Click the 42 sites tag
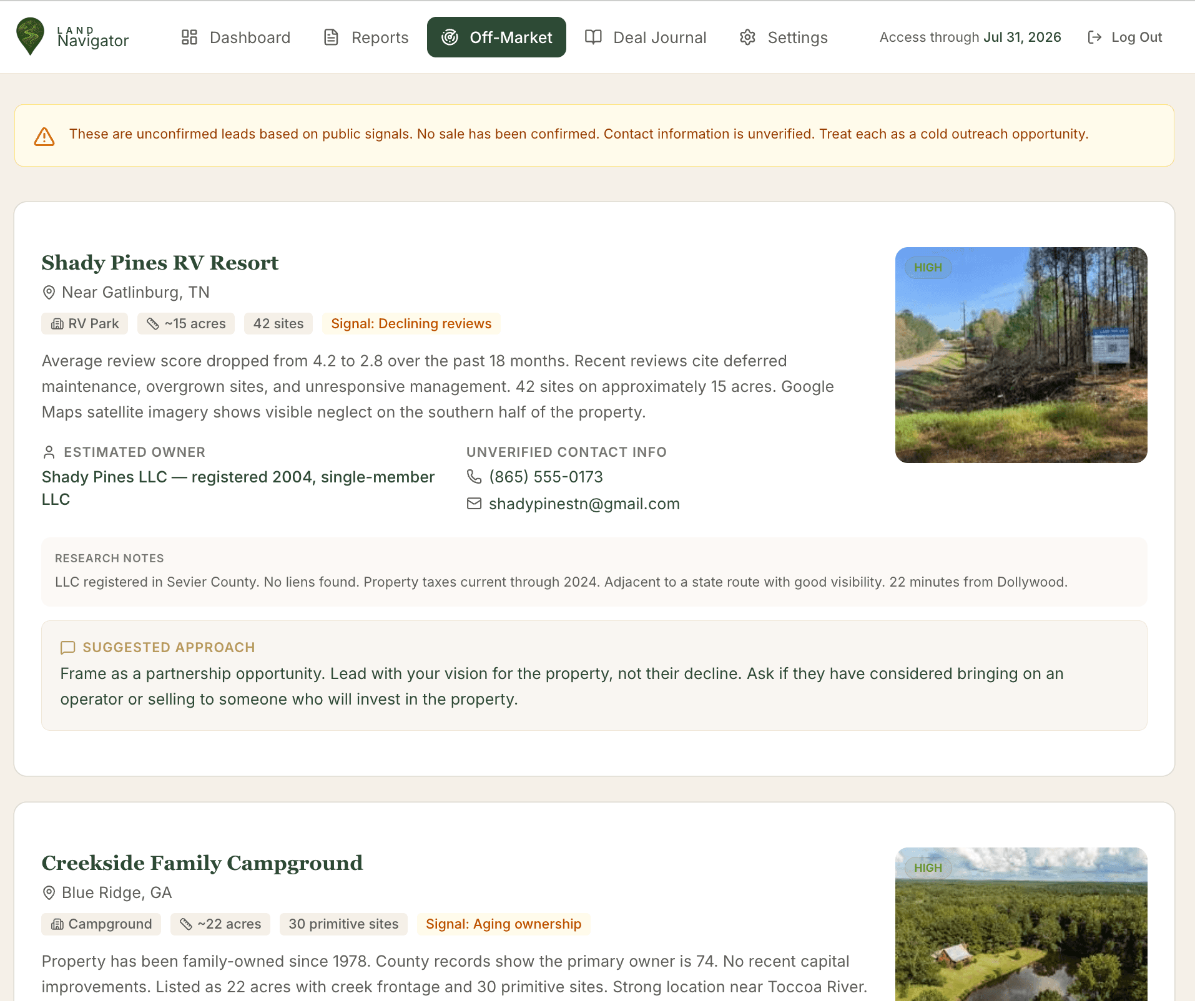Image resolution: width=1195 pixels, height=1001 pixels. 278,324
